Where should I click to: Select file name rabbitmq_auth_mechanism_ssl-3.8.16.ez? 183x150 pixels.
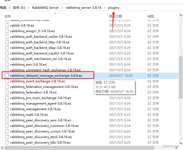click(41, 59)
